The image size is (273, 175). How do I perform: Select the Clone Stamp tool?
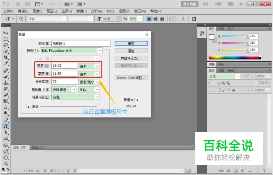point(6,83)
